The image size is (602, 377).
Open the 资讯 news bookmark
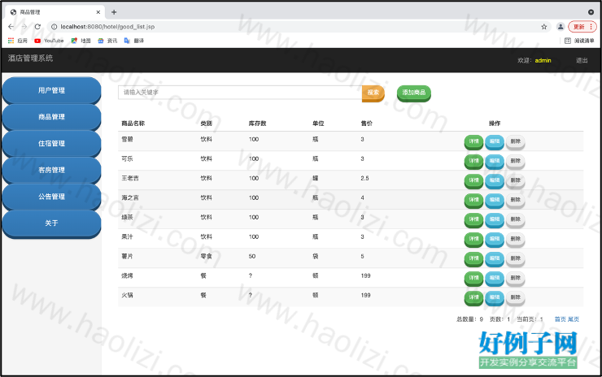click(107, 41)
